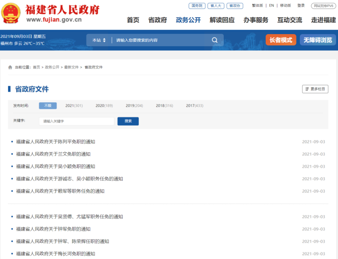Filter documents by year 2020
The width and height of the screenshot is (338, 259).
tap(104, 106)
